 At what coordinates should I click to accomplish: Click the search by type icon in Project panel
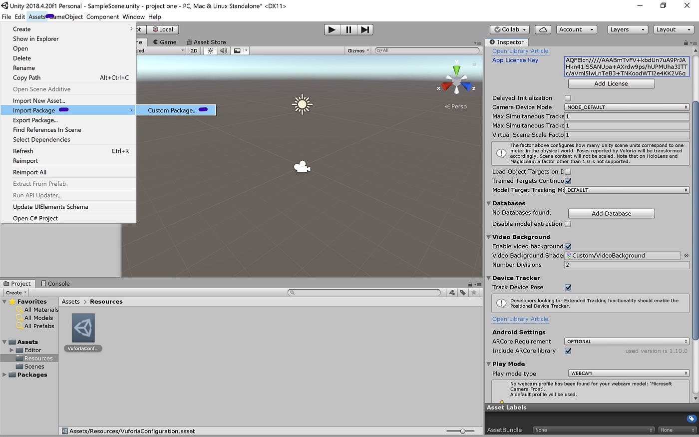tap(452, 292)
